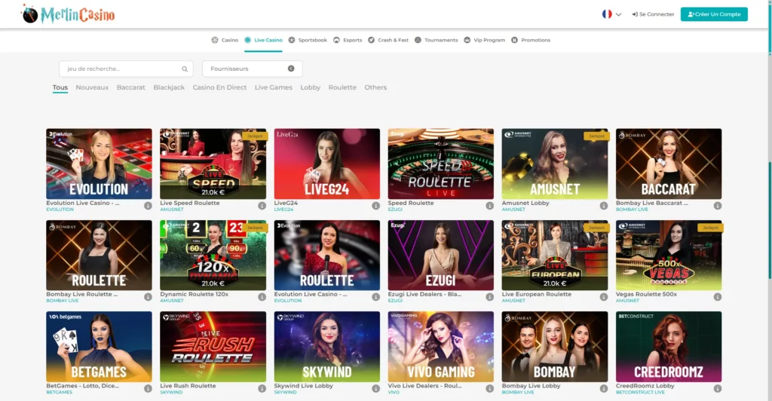Launch the Live Rush Roulette thumbnail
Image resolution: width=772 pixels, height=401 pixels.
coord(213,347)
